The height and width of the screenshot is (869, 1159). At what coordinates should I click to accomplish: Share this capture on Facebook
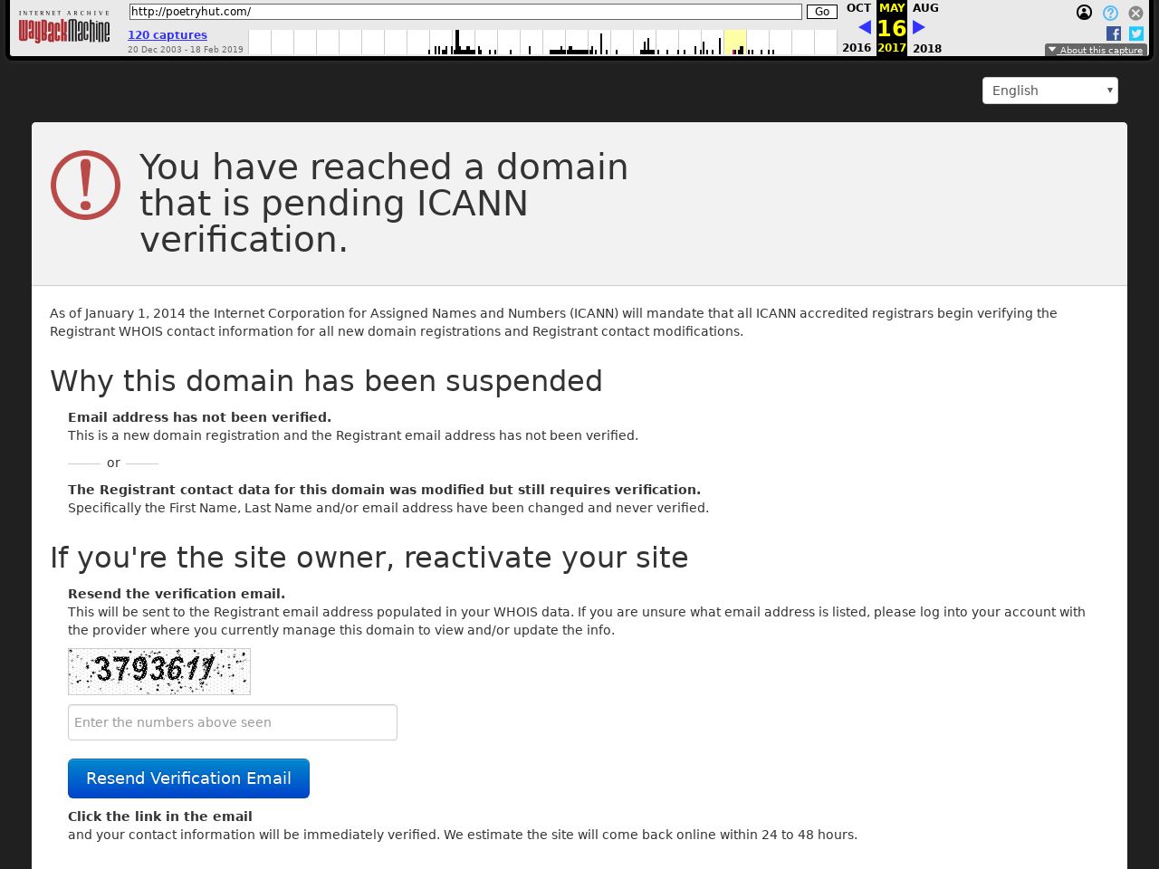(x=1114, y=33)
